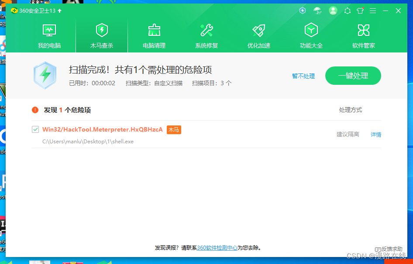Click the 反馈求助 feedback icon
This screenshot has width=413, height=264.
click(378, 249)
